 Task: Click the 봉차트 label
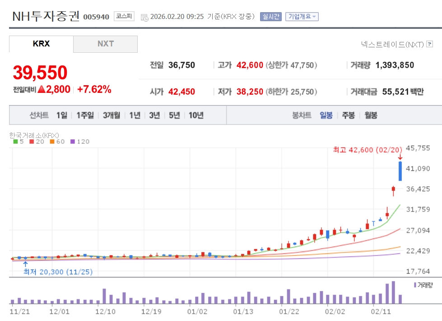pos(302,115)
